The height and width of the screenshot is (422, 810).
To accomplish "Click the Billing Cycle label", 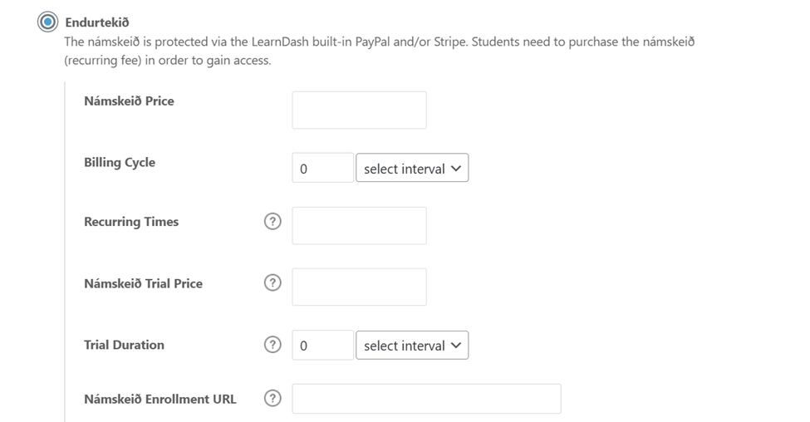I will 120,163.
